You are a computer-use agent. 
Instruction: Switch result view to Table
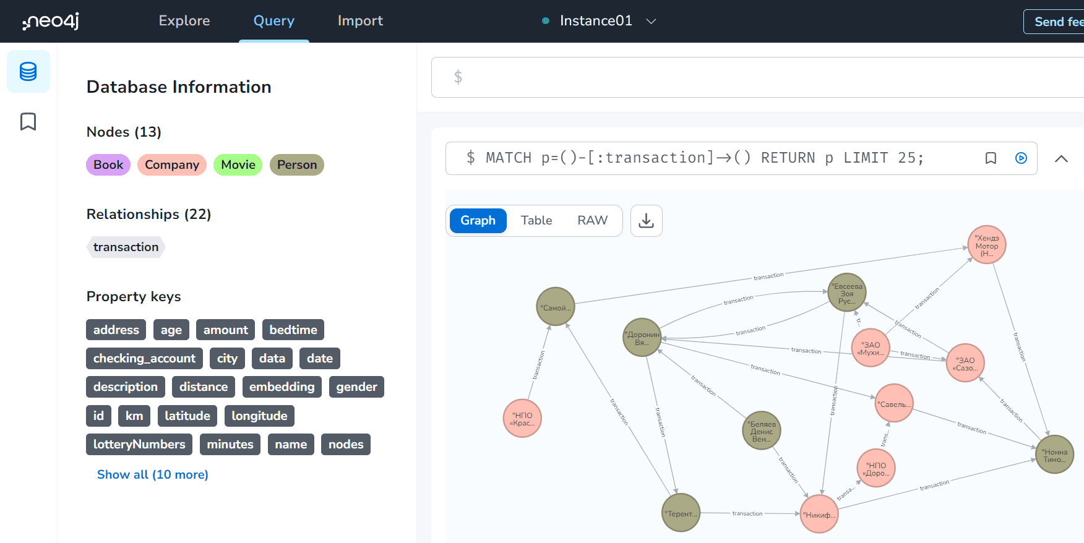536,221
